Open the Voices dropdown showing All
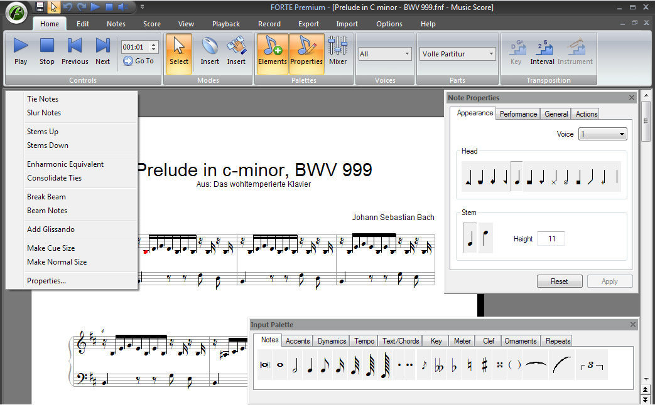Image resolution: width=655 pixels, height=405 pixels. (x=385, y=54)
